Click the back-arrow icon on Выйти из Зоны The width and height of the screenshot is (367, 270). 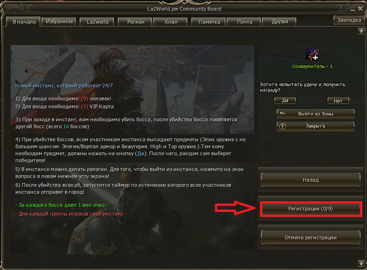[282, 114]
